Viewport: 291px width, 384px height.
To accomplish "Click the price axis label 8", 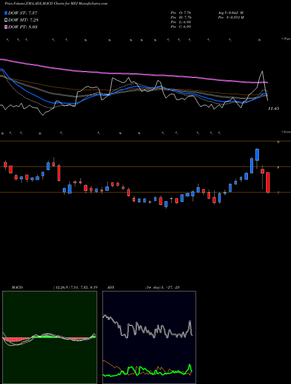I will (x=278, y=168).
